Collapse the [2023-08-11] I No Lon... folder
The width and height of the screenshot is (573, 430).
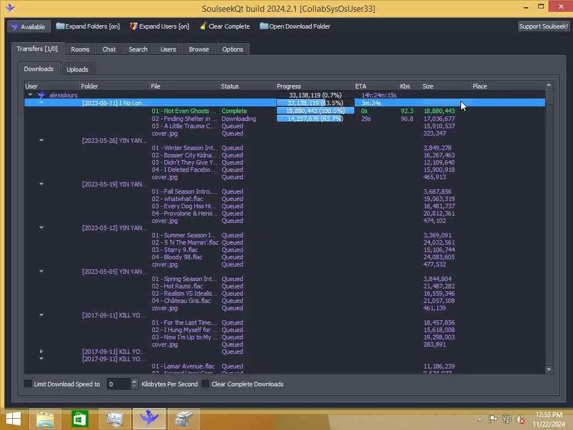point(41,102)
